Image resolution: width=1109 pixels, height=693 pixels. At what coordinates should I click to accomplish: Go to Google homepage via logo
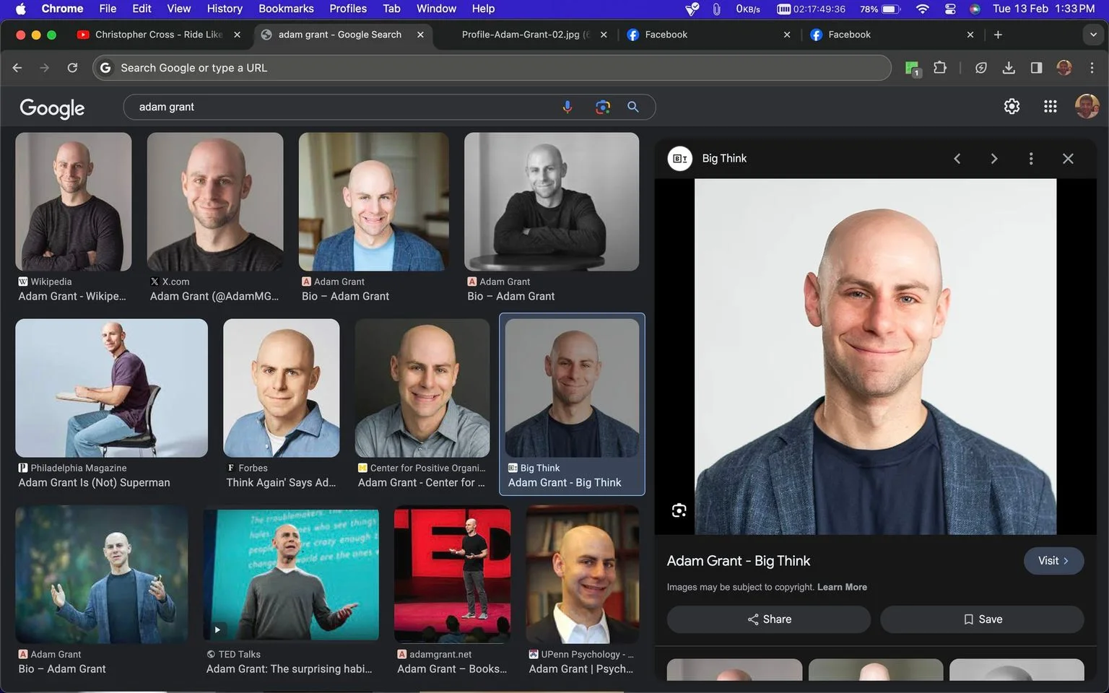(52, 108)
